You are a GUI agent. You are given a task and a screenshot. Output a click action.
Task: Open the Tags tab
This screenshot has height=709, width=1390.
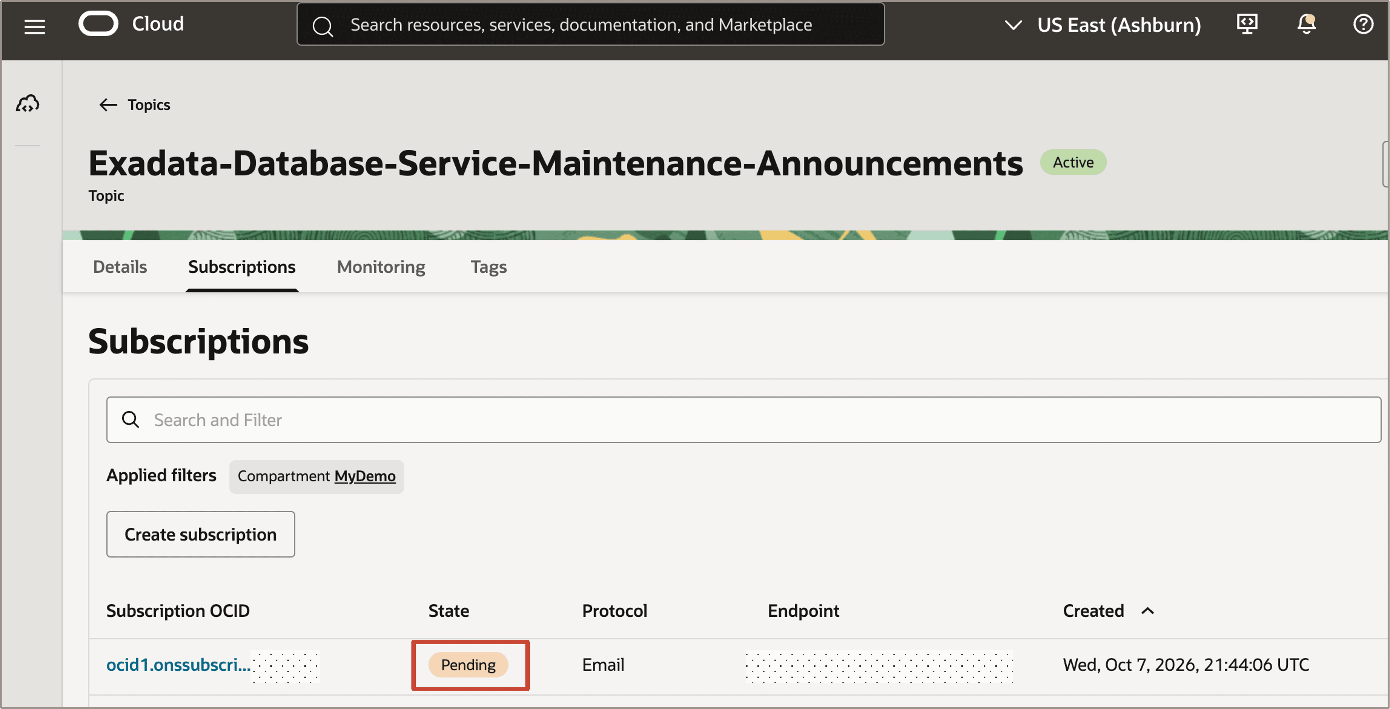click(x=488, y=266)
